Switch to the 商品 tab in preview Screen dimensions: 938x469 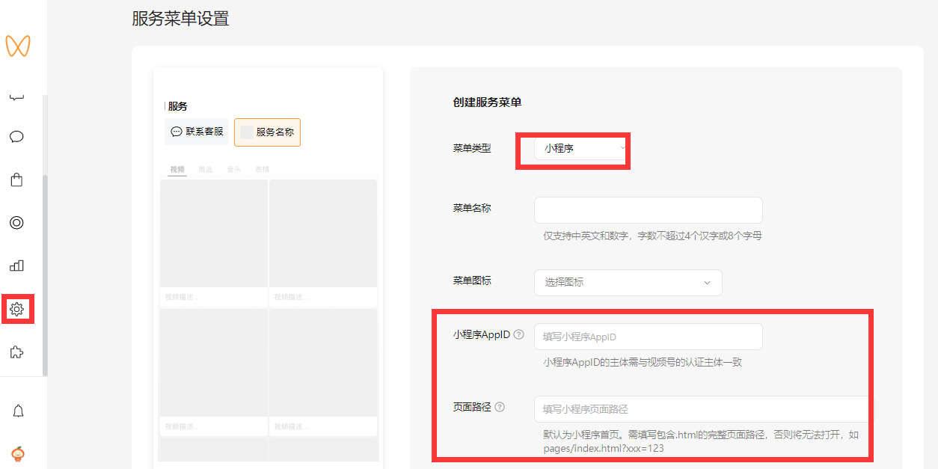pos(205,170)
